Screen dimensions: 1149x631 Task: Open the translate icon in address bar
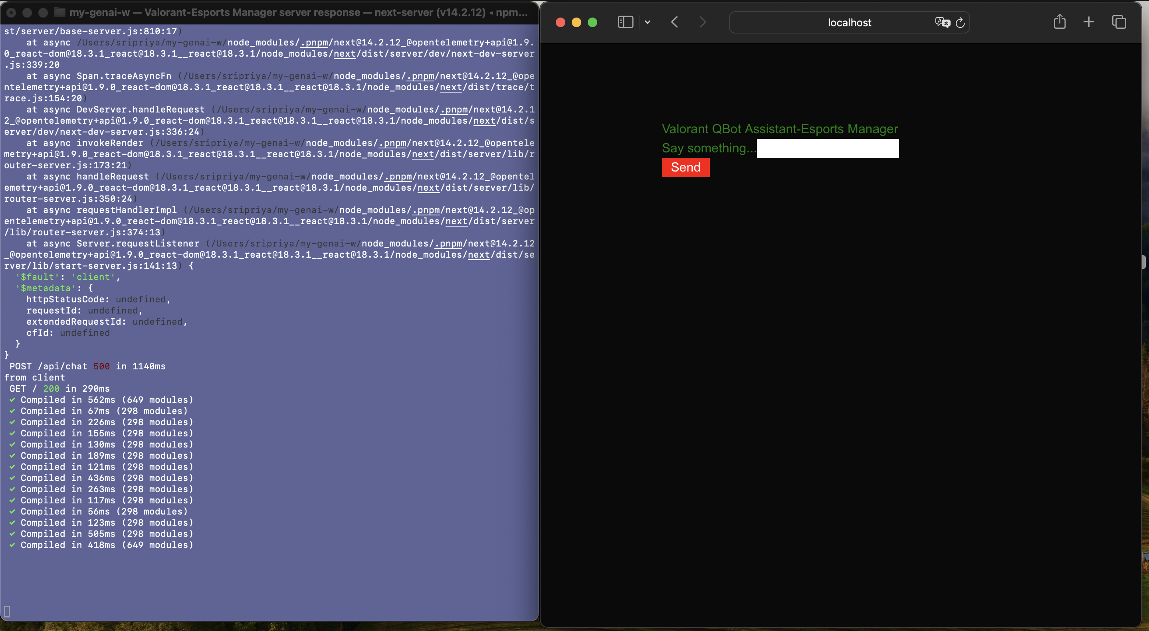click(x=942, y=22)
